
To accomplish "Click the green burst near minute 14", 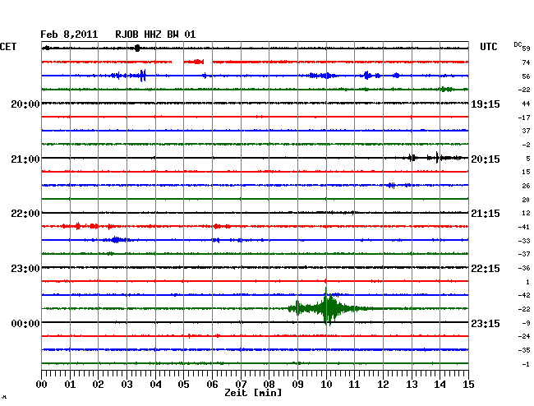I will (446, 90).
